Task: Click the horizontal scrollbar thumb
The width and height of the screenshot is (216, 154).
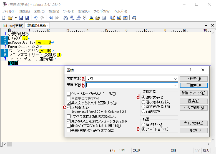Action: click(9, 145)
